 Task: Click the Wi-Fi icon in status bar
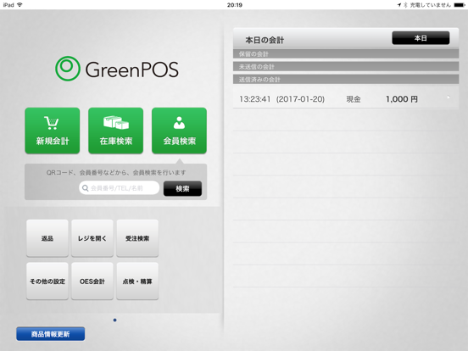click(19, 5)
